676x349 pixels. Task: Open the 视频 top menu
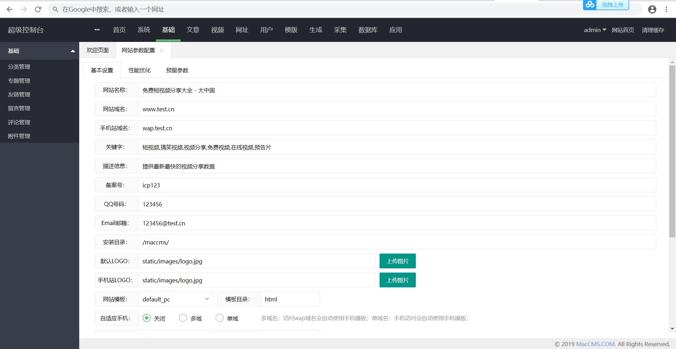[218, 30]
